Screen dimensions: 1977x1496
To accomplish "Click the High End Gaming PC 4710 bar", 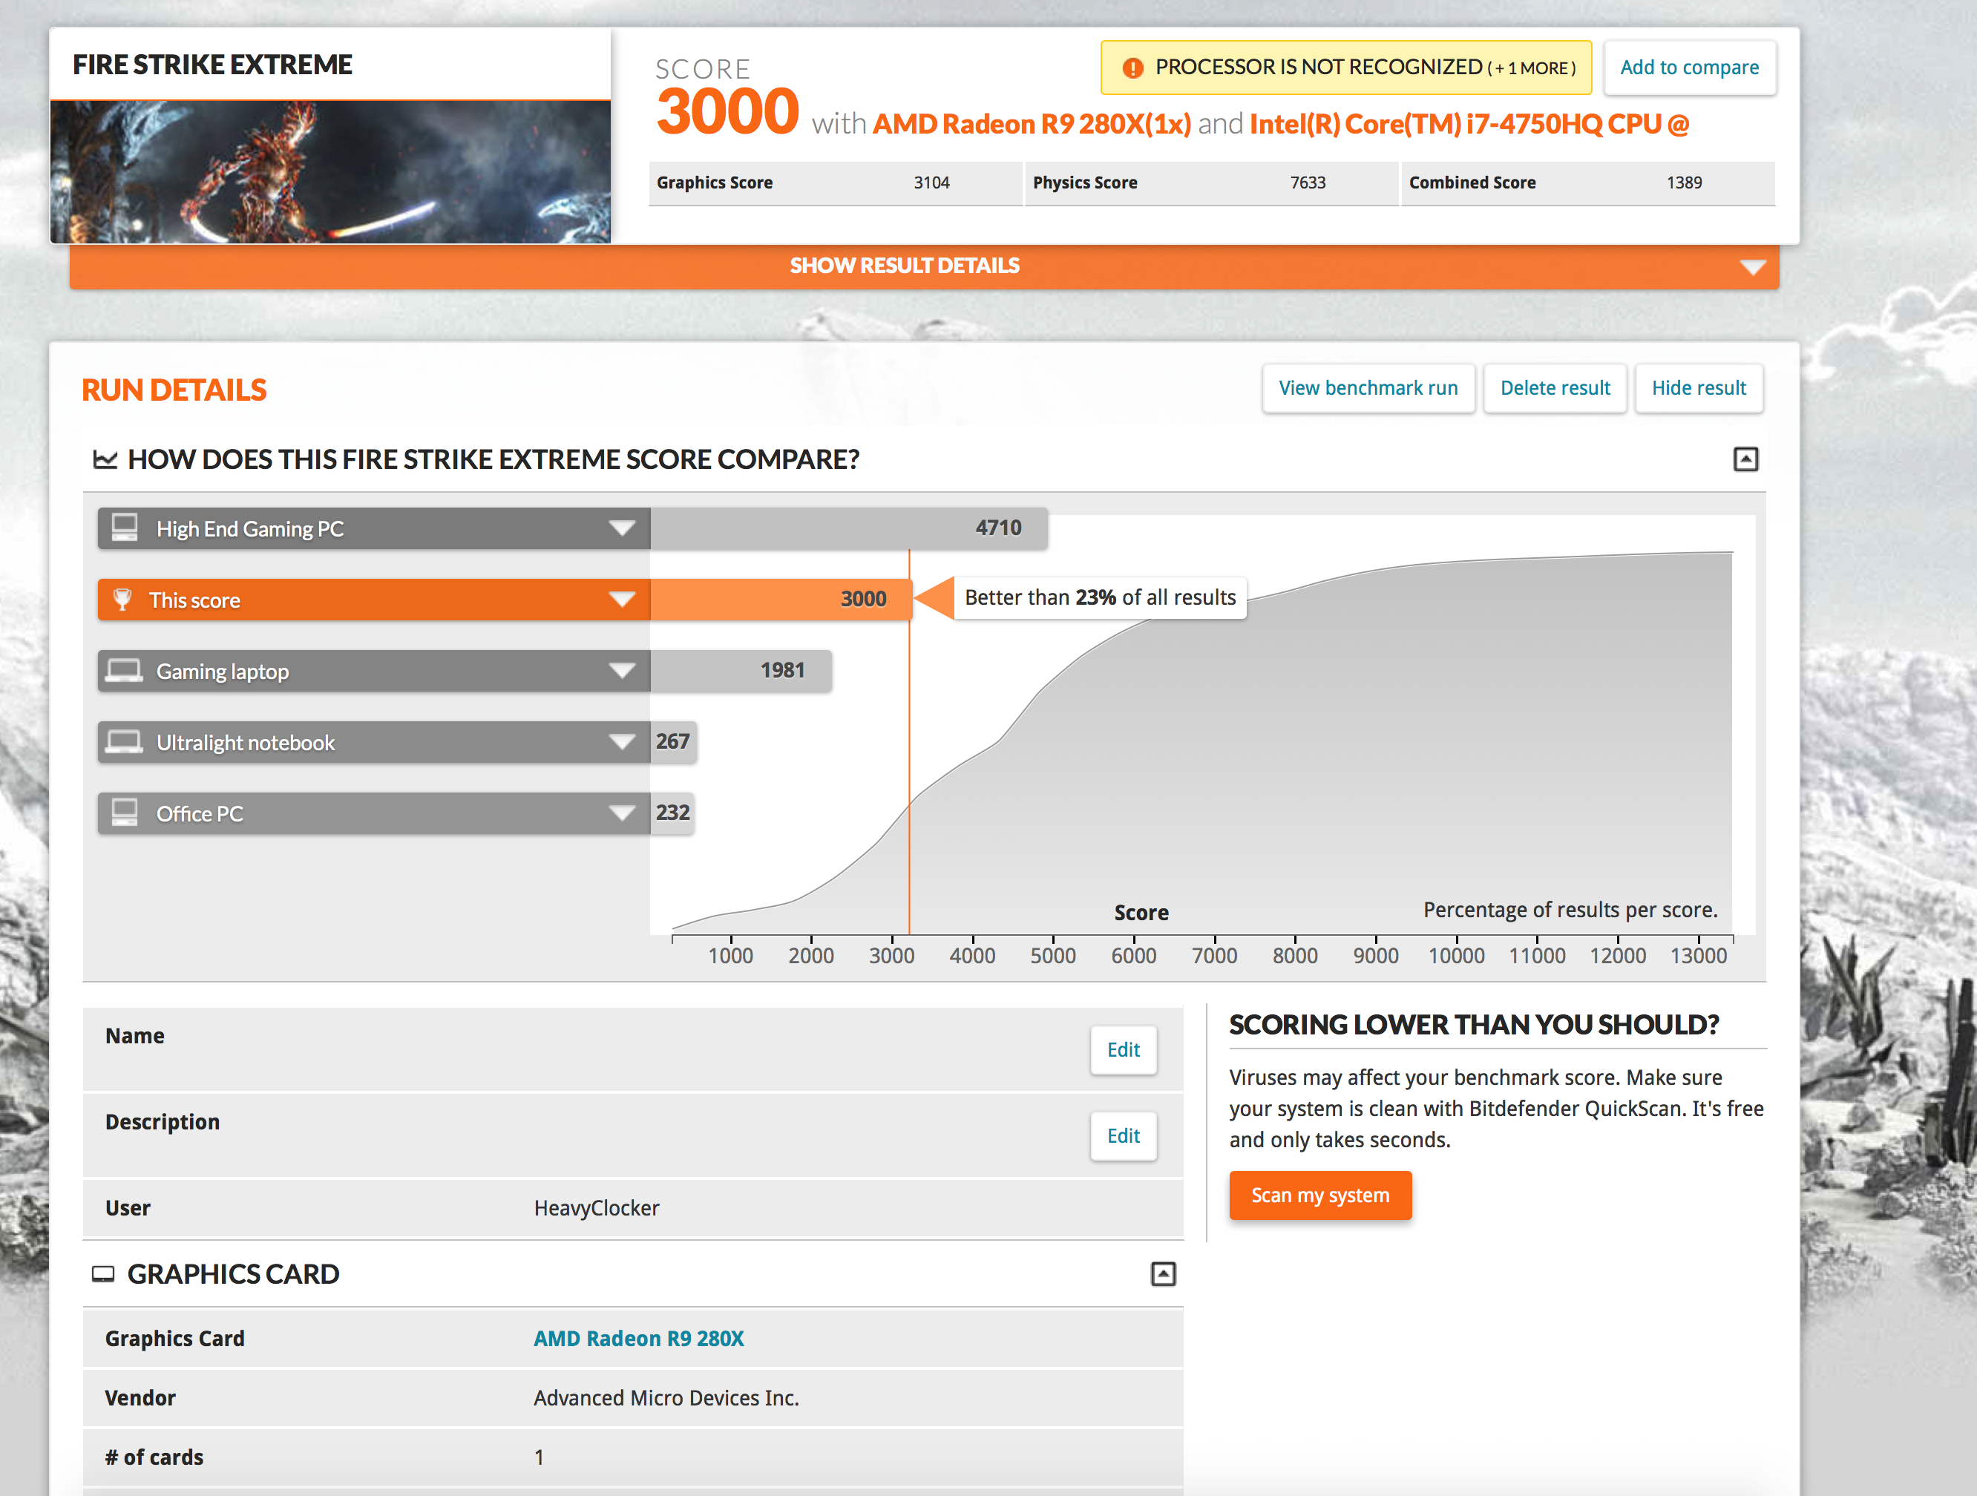I will coord(848,528).
